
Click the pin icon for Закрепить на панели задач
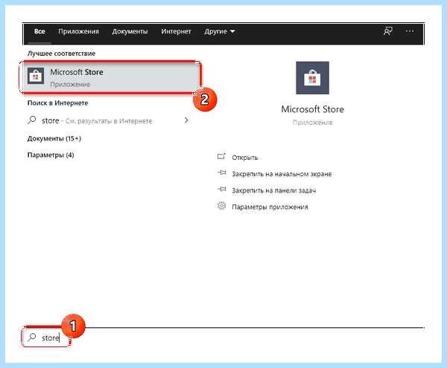222,190
